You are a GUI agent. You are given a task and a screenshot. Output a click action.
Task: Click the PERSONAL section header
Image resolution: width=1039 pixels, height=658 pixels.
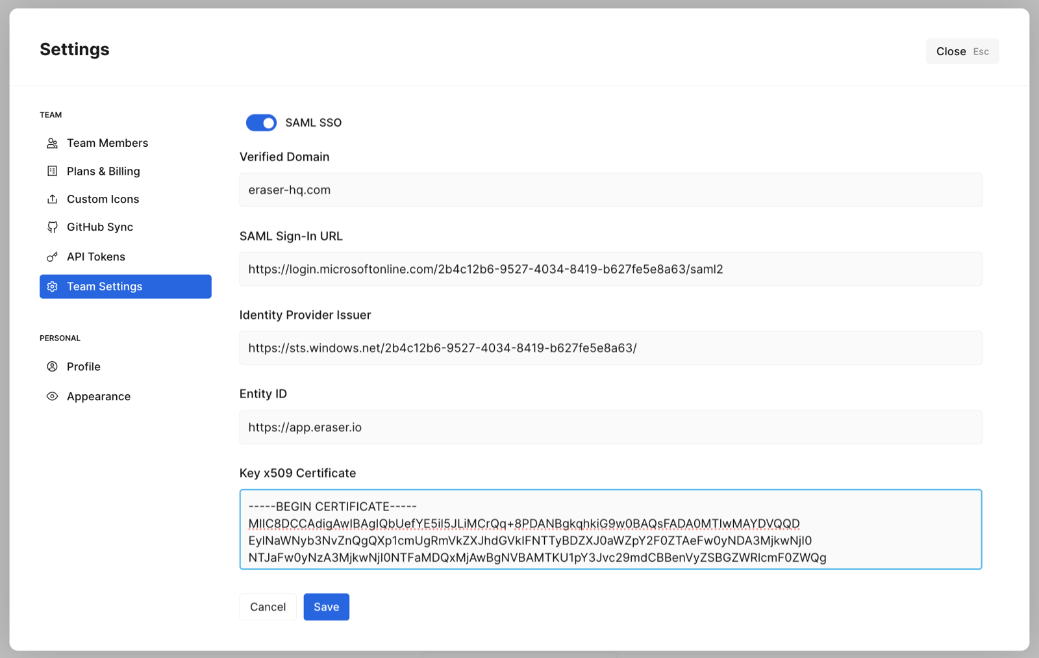point(60,338)
